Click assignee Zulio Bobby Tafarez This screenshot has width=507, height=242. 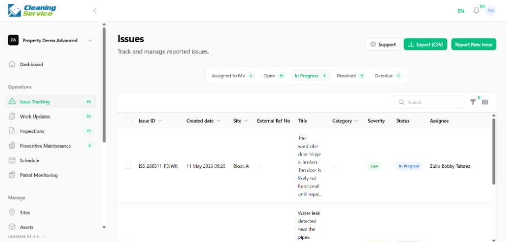pos(450,166)
